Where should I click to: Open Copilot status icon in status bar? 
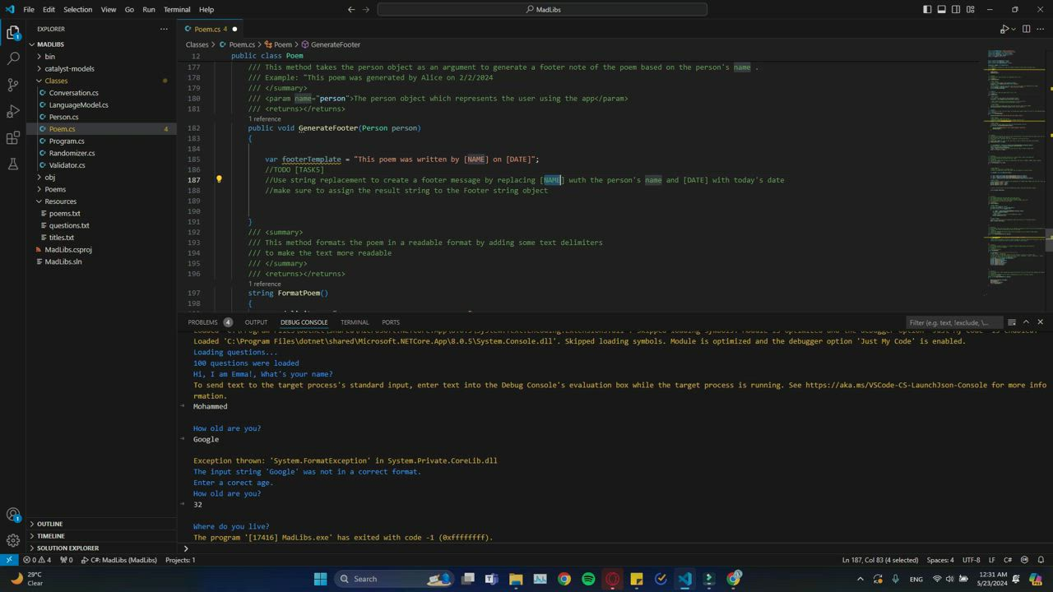[x=1024, y=560]
